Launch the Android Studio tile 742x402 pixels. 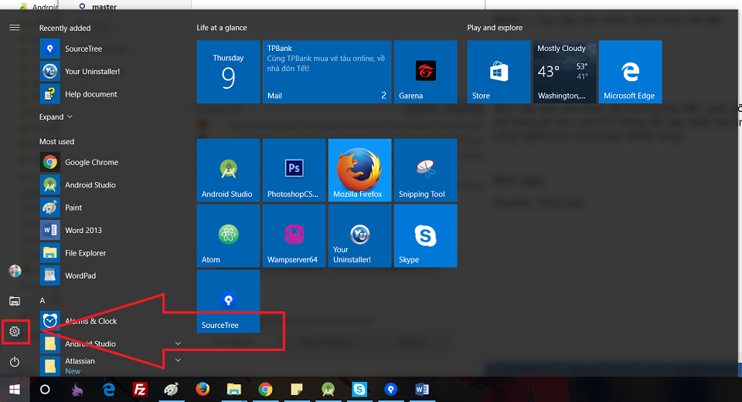pyautogui.click(x=228, y=170)
